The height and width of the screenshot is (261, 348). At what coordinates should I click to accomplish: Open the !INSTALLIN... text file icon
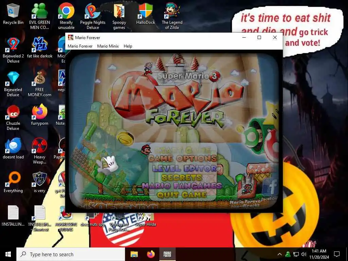[x=13, y=216]
